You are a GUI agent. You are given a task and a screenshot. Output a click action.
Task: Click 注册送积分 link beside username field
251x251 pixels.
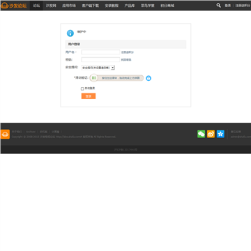tap(128, 52)
